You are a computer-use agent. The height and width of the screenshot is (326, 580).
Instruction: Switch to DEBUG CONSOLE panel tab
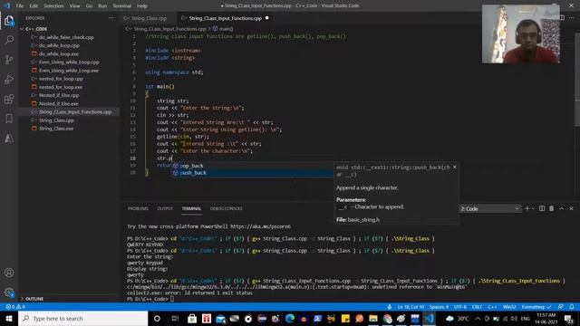(x=226, y=208)
